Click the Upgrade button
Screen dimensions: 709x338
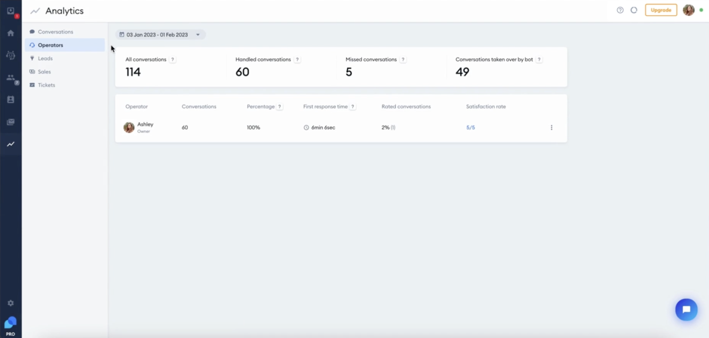tap(661, 10)
